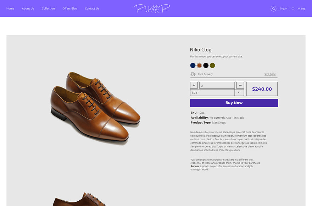The width and height of the screenshot is (312, 206).
Task: Click the Runner logo
Action: (x=151, y=9)
